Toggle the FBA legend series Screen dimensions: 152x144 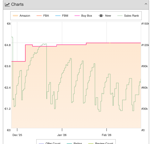coord(43,16)
